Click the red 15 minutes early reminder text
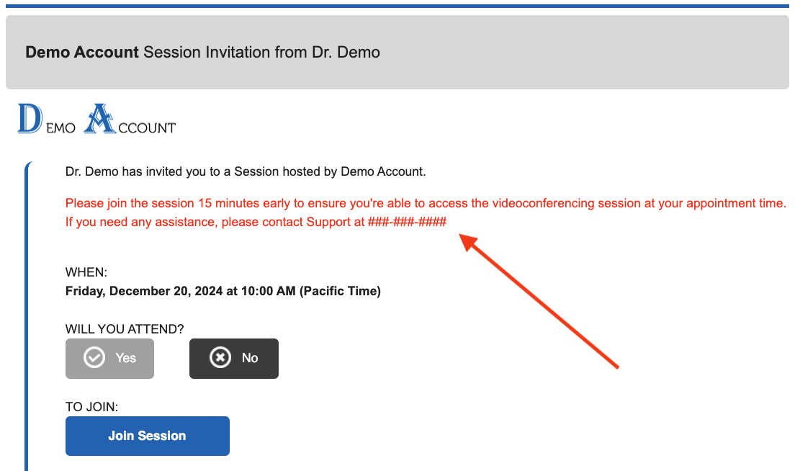 [x=425, y=203]
